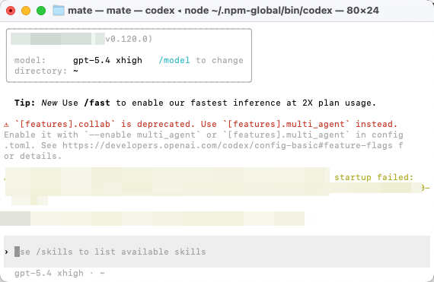Screen dimensions: 434x282
Task: Open the developers.openai.com config URL
Action: click(227, 145)
